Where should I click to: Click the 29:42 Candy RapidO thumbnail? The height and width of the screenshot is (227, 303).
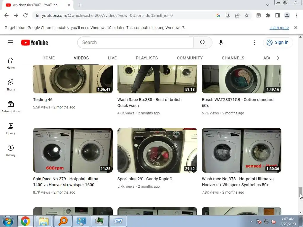(157, 150)
